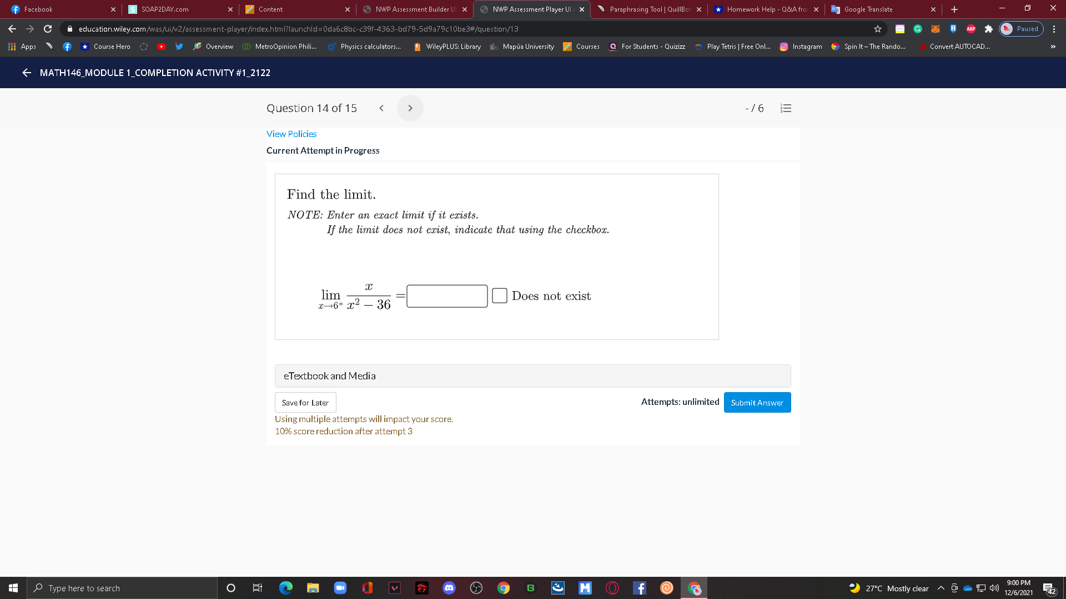Bookmark page with the star icon

coord(878,29)
